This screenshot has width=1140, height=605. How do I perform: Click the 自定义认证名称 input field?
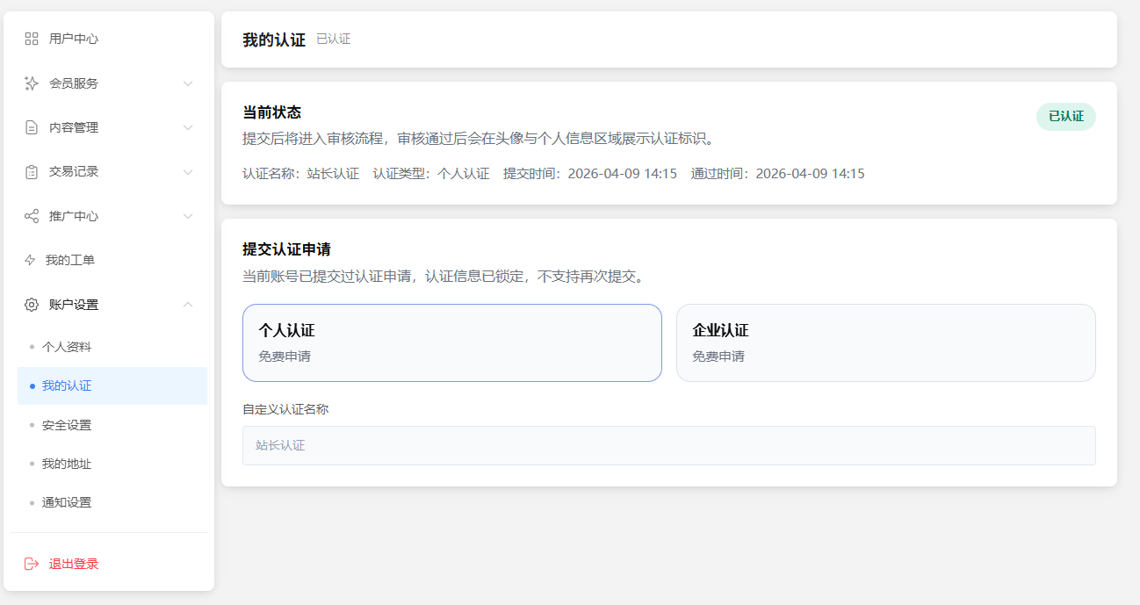pos(668,445)
